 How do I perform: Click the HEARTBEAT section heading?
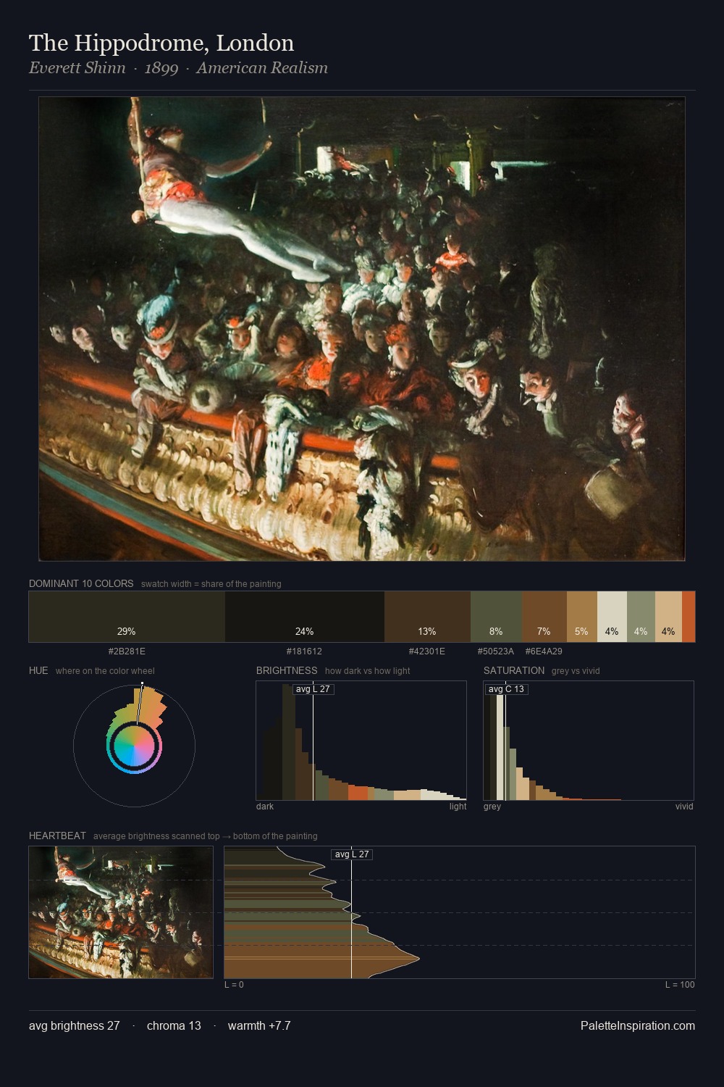(57, 836)
